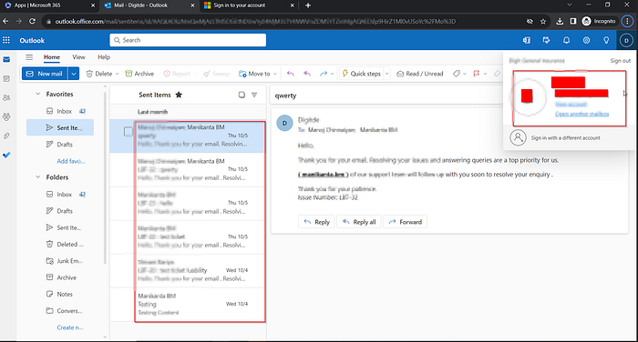The height and width of the screenshot is (342, 638).
Task: Open To Do checkmark app
Action: pos(6,156)
